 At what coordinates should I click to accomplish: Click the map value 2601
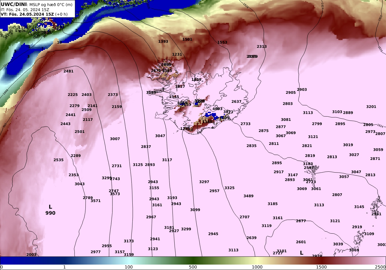pos(301,242)
